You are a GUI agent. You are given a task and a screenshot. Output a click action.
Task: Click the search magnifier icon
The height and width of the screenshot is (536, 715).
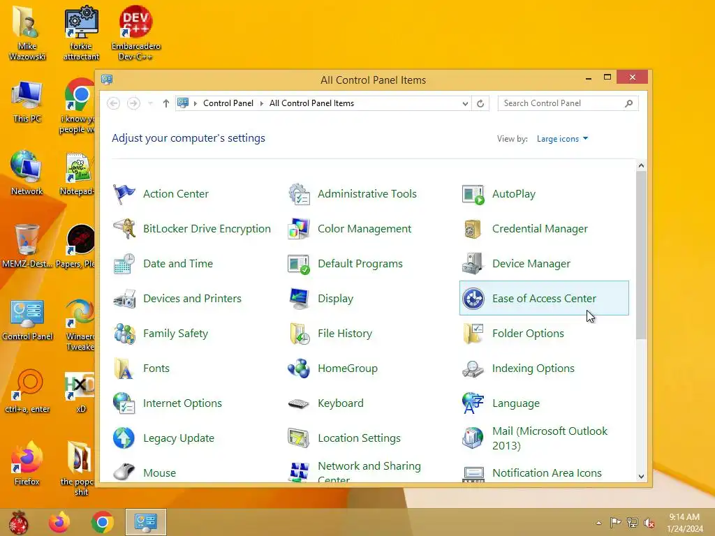629,103
